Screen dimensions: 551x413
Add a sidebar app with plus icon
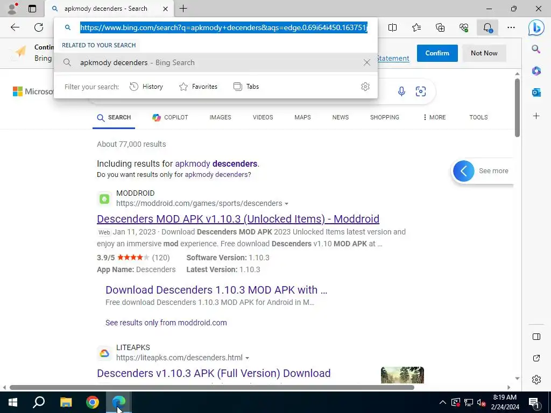click(536, 116)
